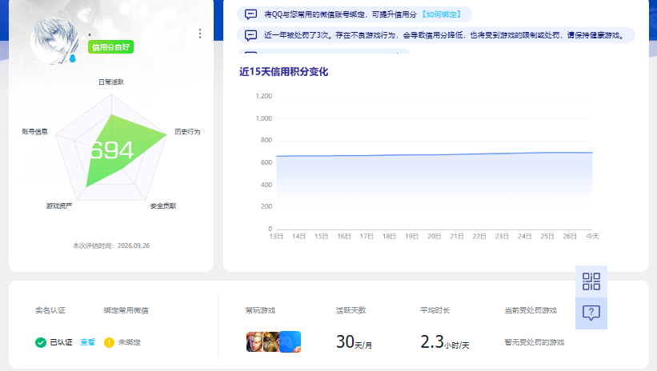Open the three-dot menu beside the avatar

pos(200,34)
